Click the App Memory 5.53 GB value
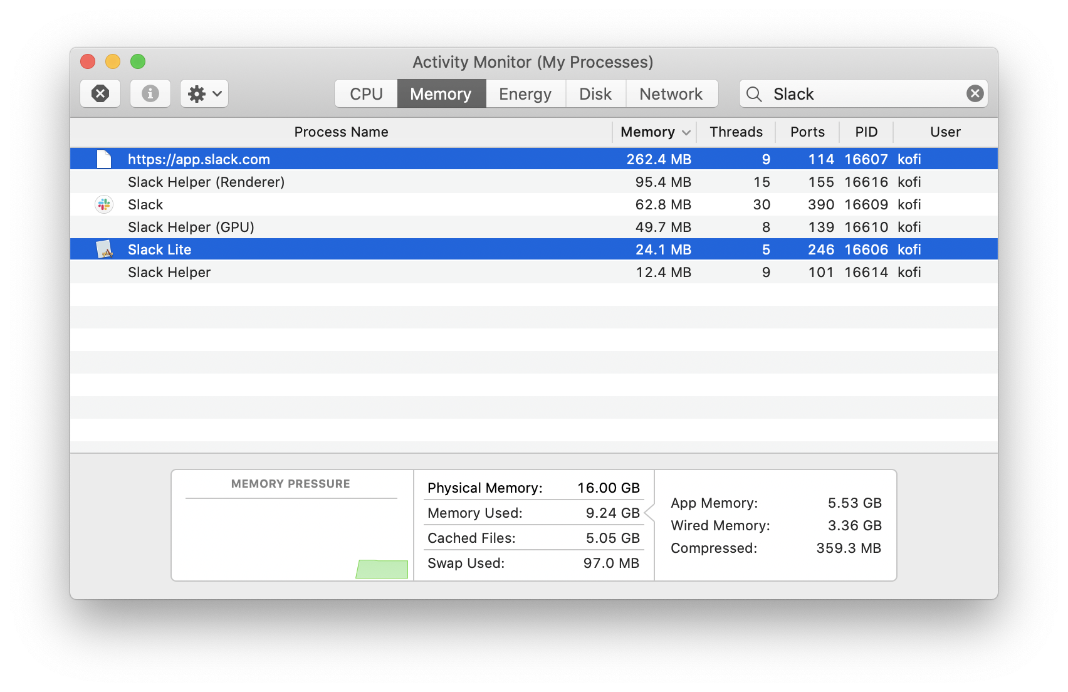 pyautogui.click(x=854, y=503)
